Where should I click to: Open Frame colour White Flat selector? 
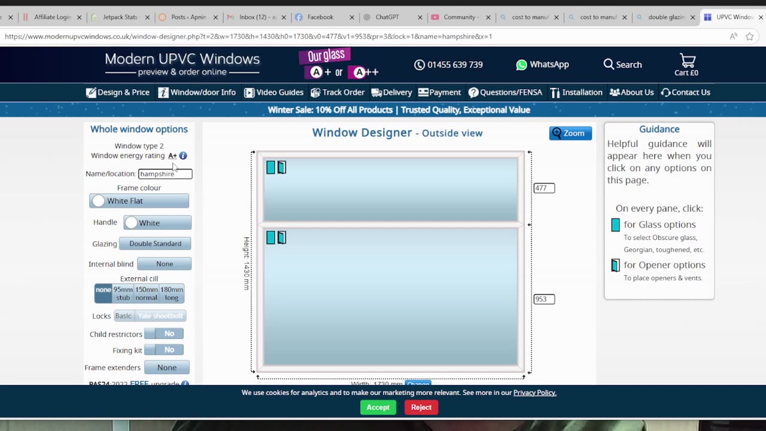click(139, 201)
